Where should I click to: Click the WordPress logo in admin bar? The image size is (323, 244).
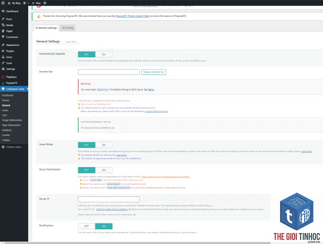point(3,3)
